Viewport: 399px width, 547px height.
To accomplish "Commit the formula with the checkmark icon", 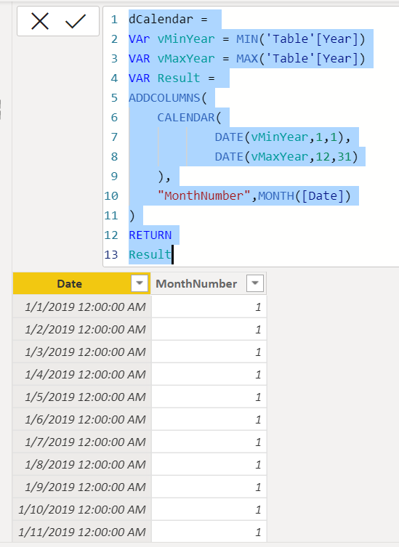I will coord(76,21).
